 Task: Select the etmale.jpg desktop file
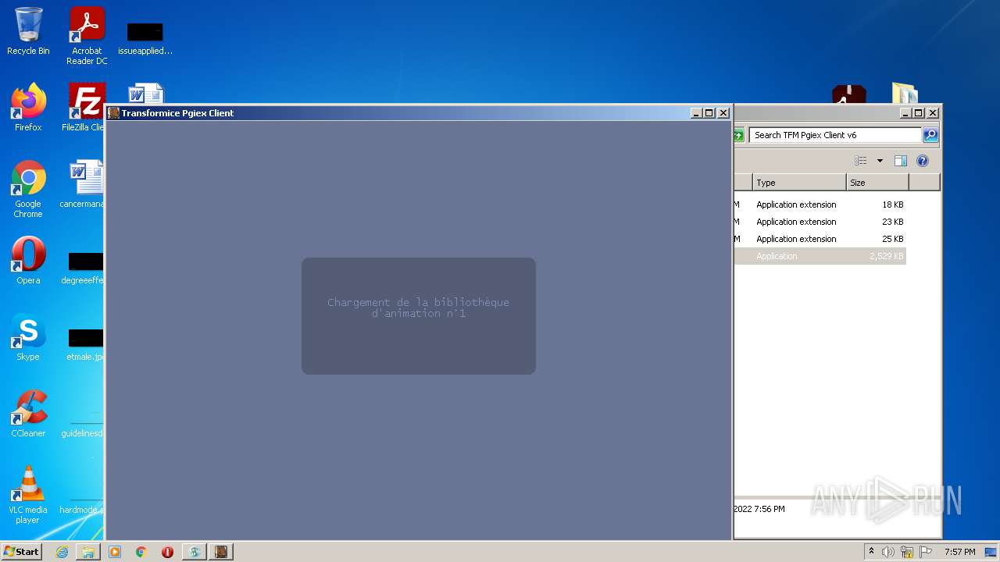(85, 344)
